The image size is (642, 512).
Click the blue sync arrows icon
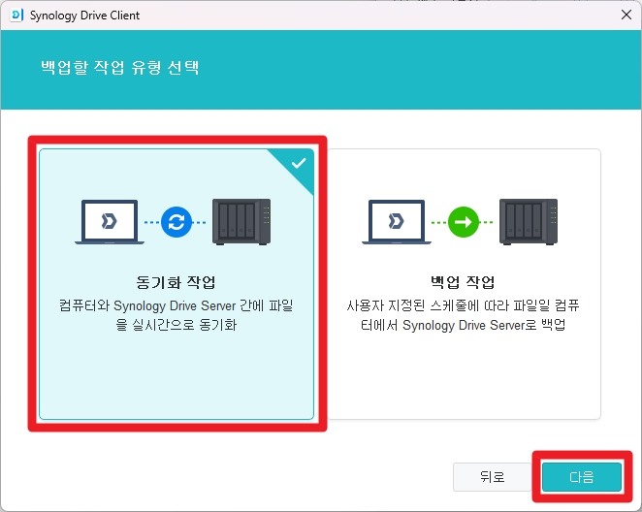[177, 222]
